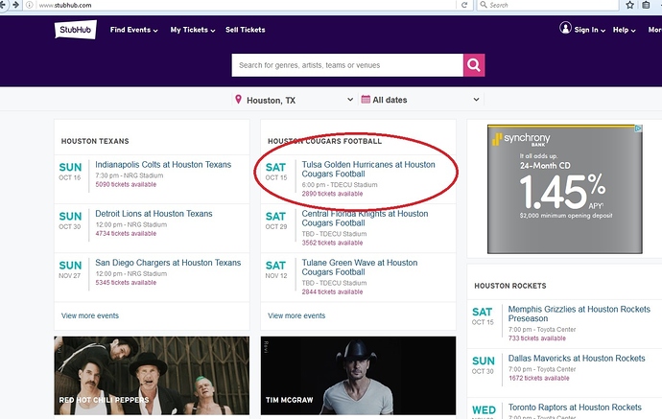Click the site info icon in address bar

tap(30, 5)
